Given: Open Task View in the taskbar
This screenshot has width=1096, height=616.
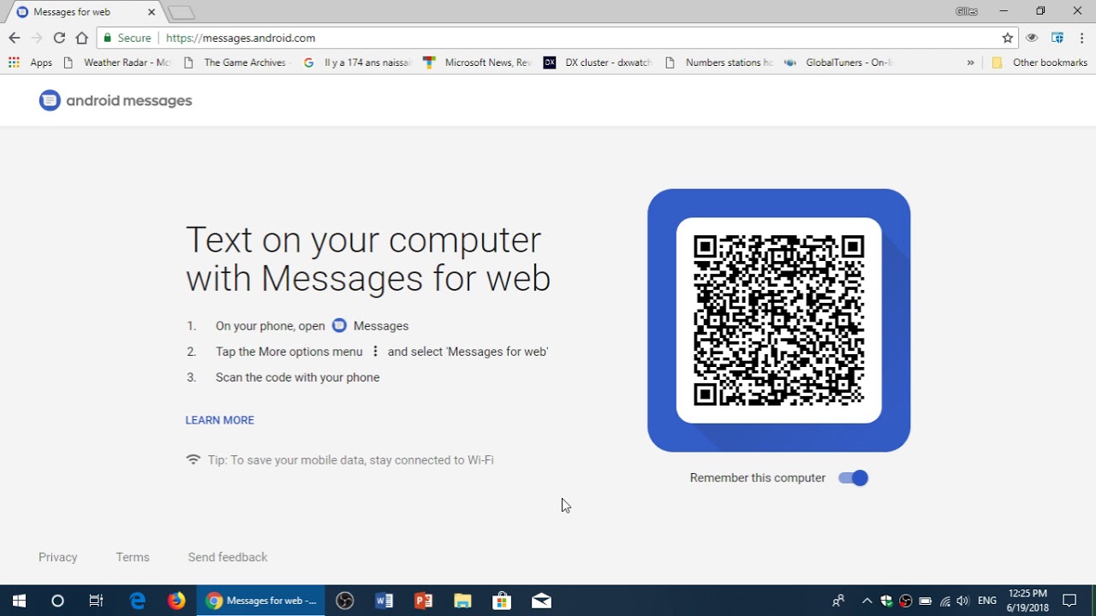Looking at the screenshot, I should 96,601.
